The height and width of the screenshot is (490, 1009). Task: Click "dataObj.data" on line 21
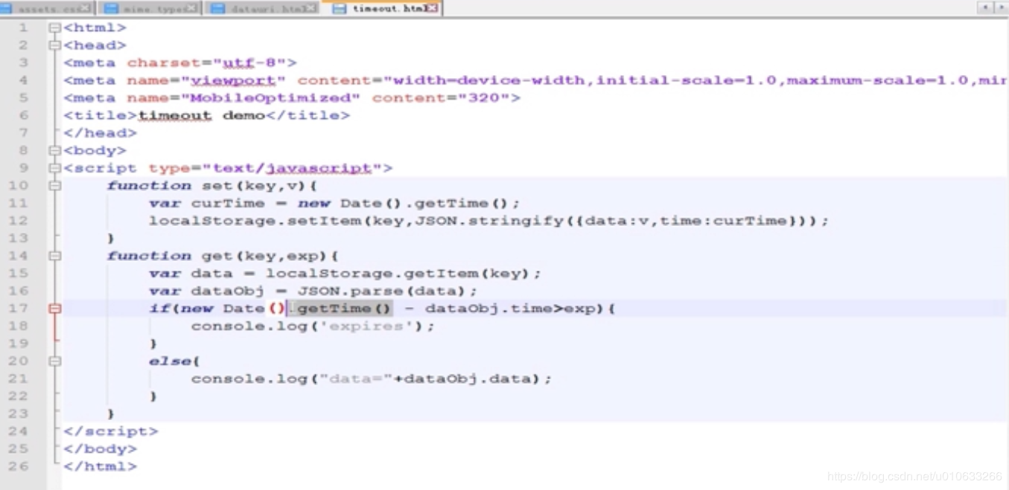tap(467, 378)
